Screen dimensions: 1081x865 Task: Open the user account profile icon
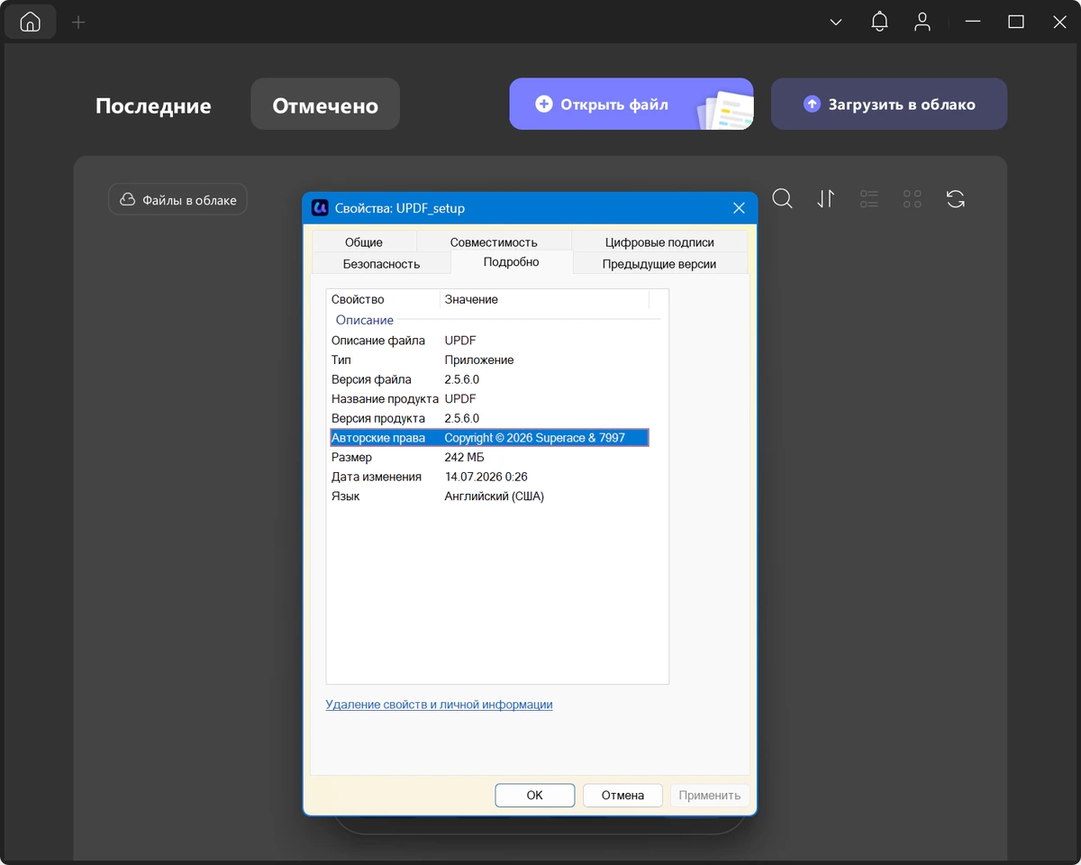coord(922,22)
